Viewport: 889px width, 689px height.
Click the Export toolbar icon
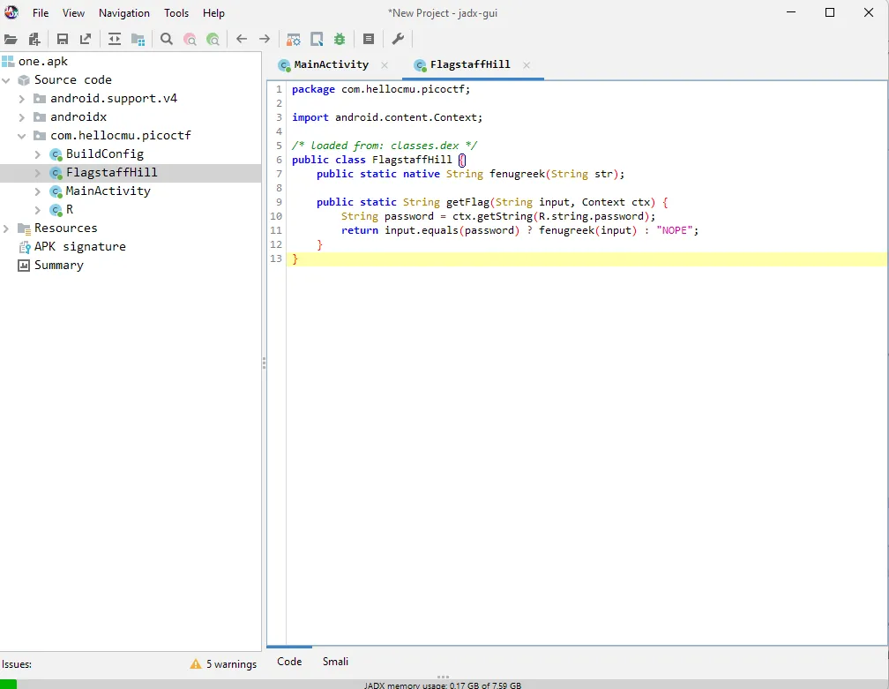click(x=86, y=39)
